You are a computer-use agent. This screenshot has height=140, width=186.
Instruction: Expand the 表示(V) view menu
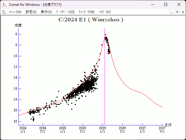[x=46, y=12]
